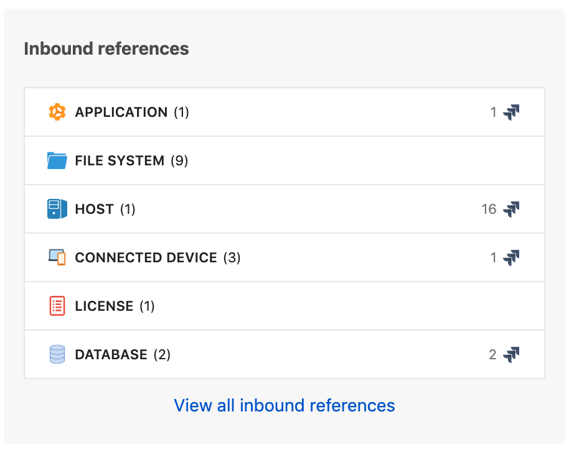Click the orange Application gear icon
The image size is (574, 450).
57,112
